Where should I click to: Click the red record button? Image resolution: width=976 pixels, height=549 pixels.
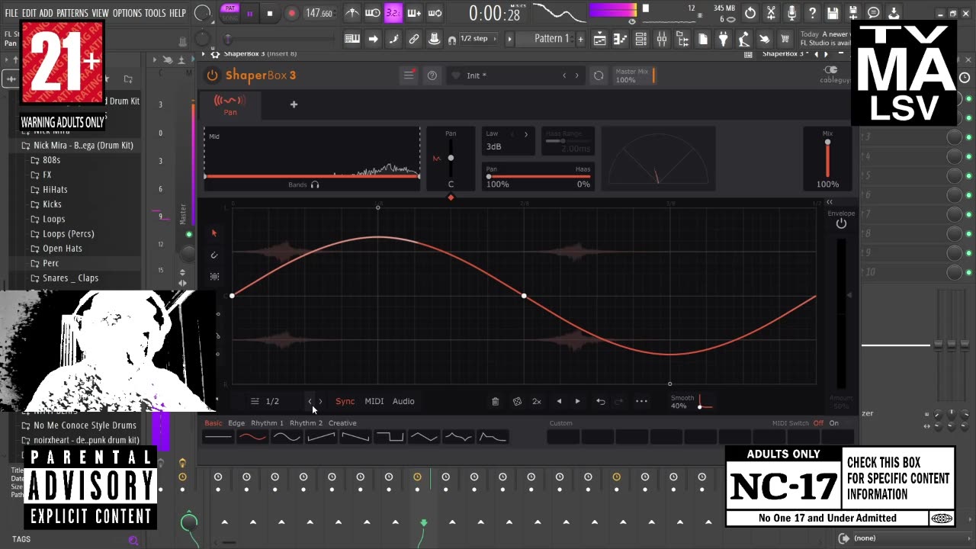(x=291, y=13)
